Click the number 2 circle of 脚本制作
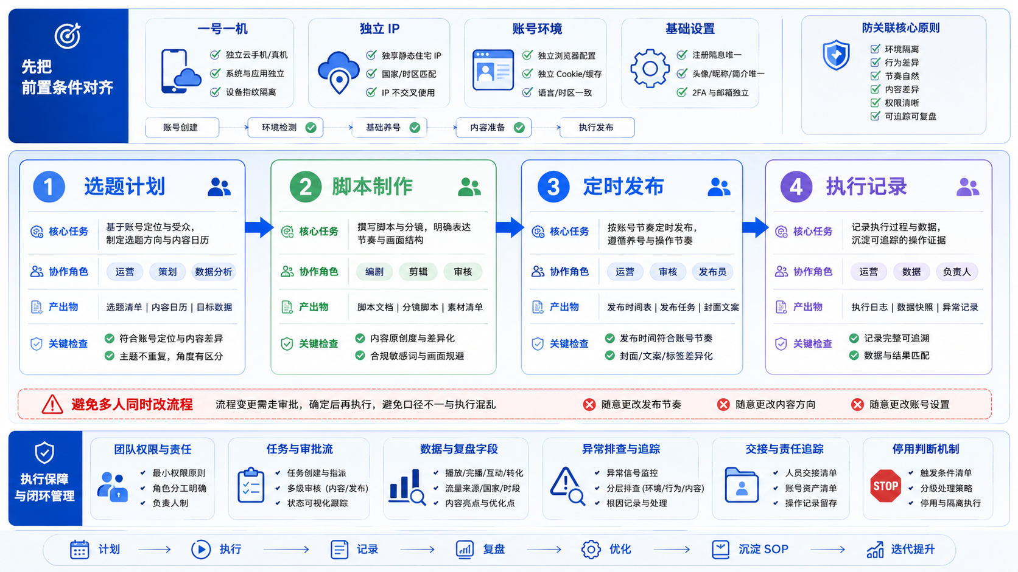The image size is (1018, 572). (x=305, y=187)
